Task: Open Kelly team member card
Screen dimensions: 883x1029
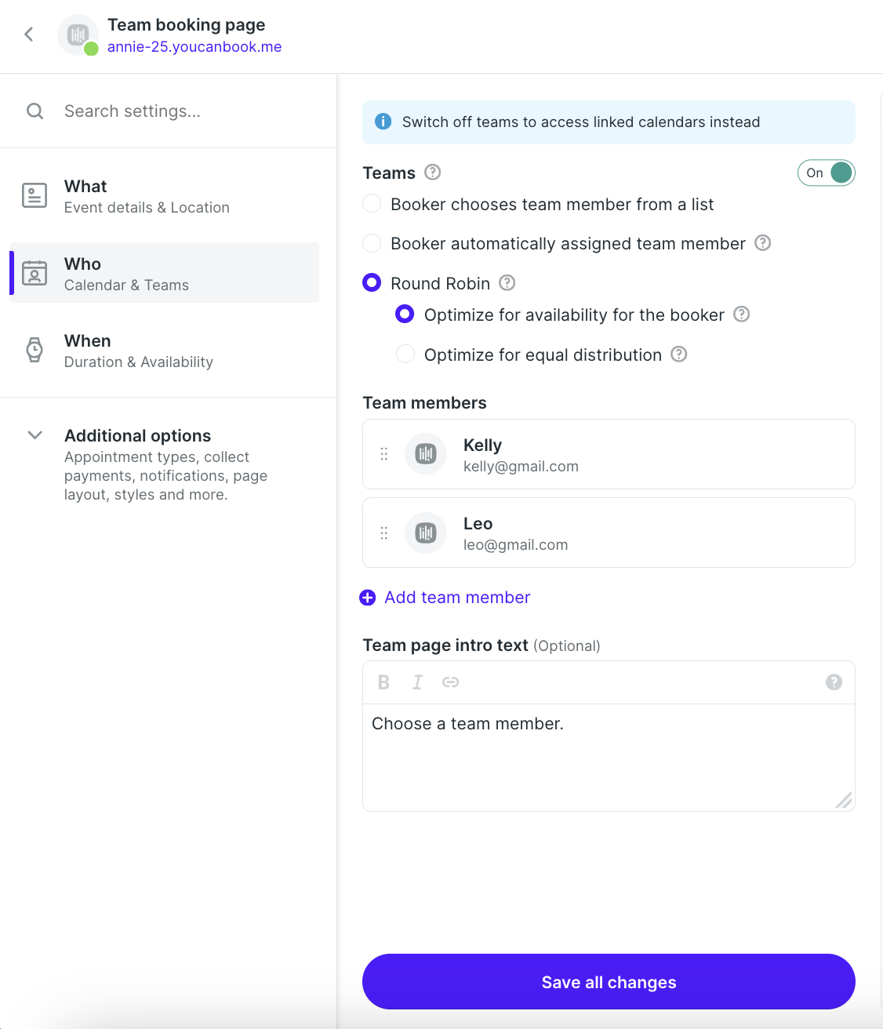Action: 609,454
